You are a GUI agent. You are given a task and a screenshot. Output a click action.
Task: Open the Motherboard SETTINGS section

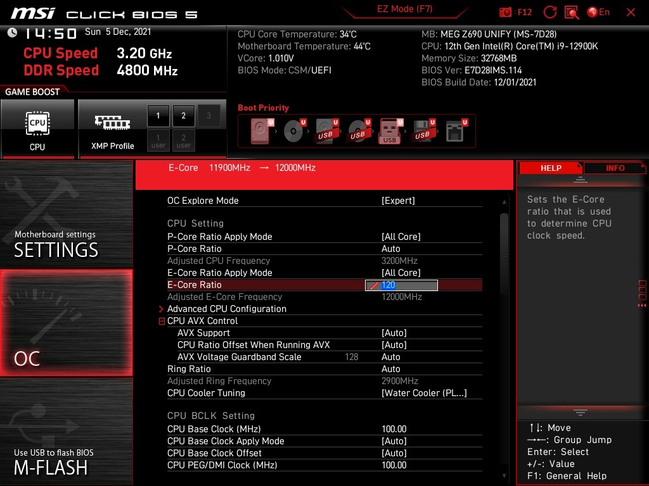66,214
